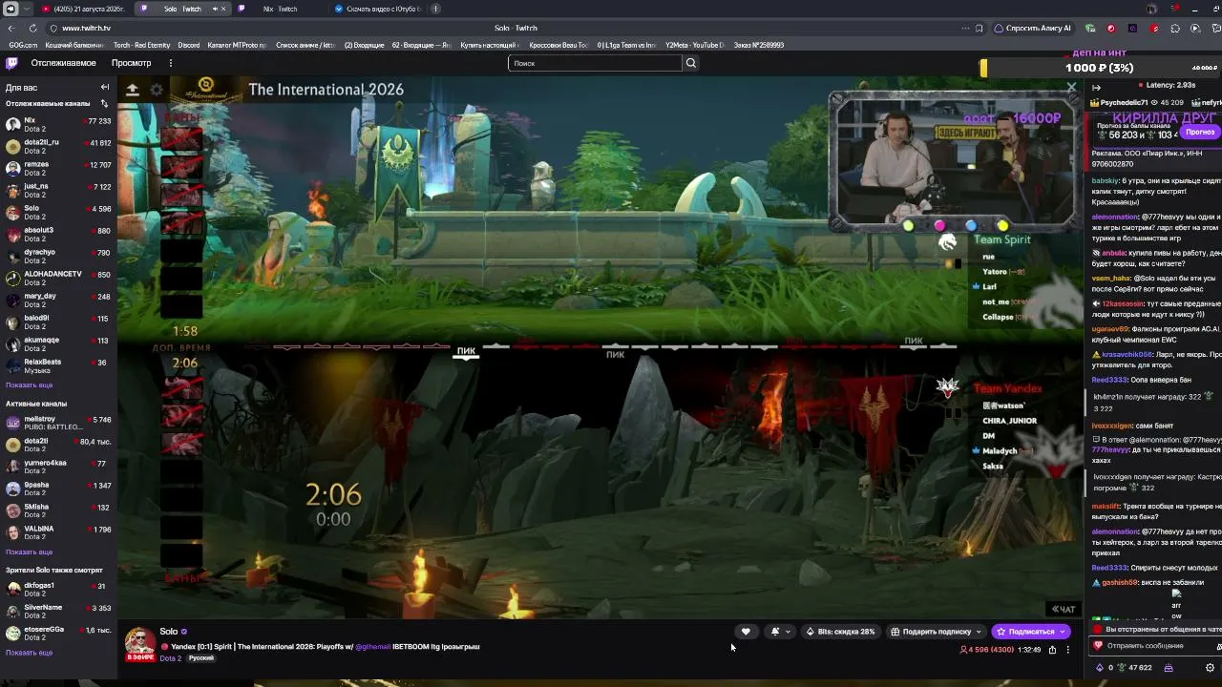Viewport: 1222px width, 687px height.
Task: Click the Dota 2 category link under title
Action: coord(170,658)
